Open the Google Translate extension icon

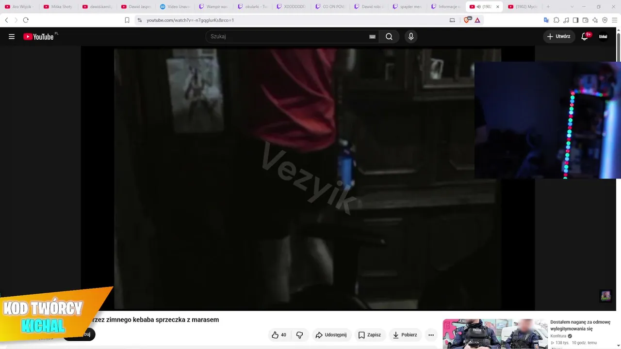click(x=546, y=20)
